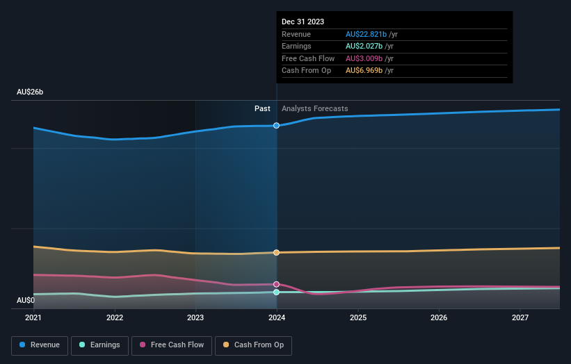Toggle the Cash From Op legend button
The image size is (571, 364).
tap(253, 345)
